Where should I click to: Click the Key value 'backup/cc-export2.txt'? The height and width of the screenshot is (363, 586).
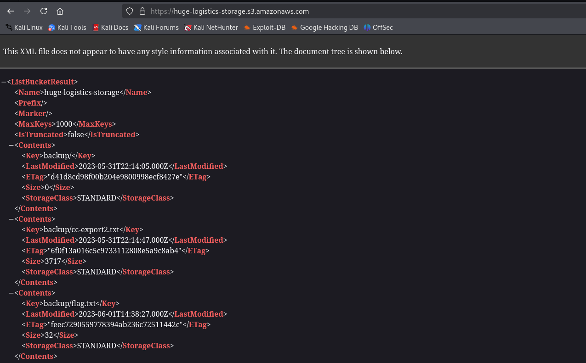(81, 229)
